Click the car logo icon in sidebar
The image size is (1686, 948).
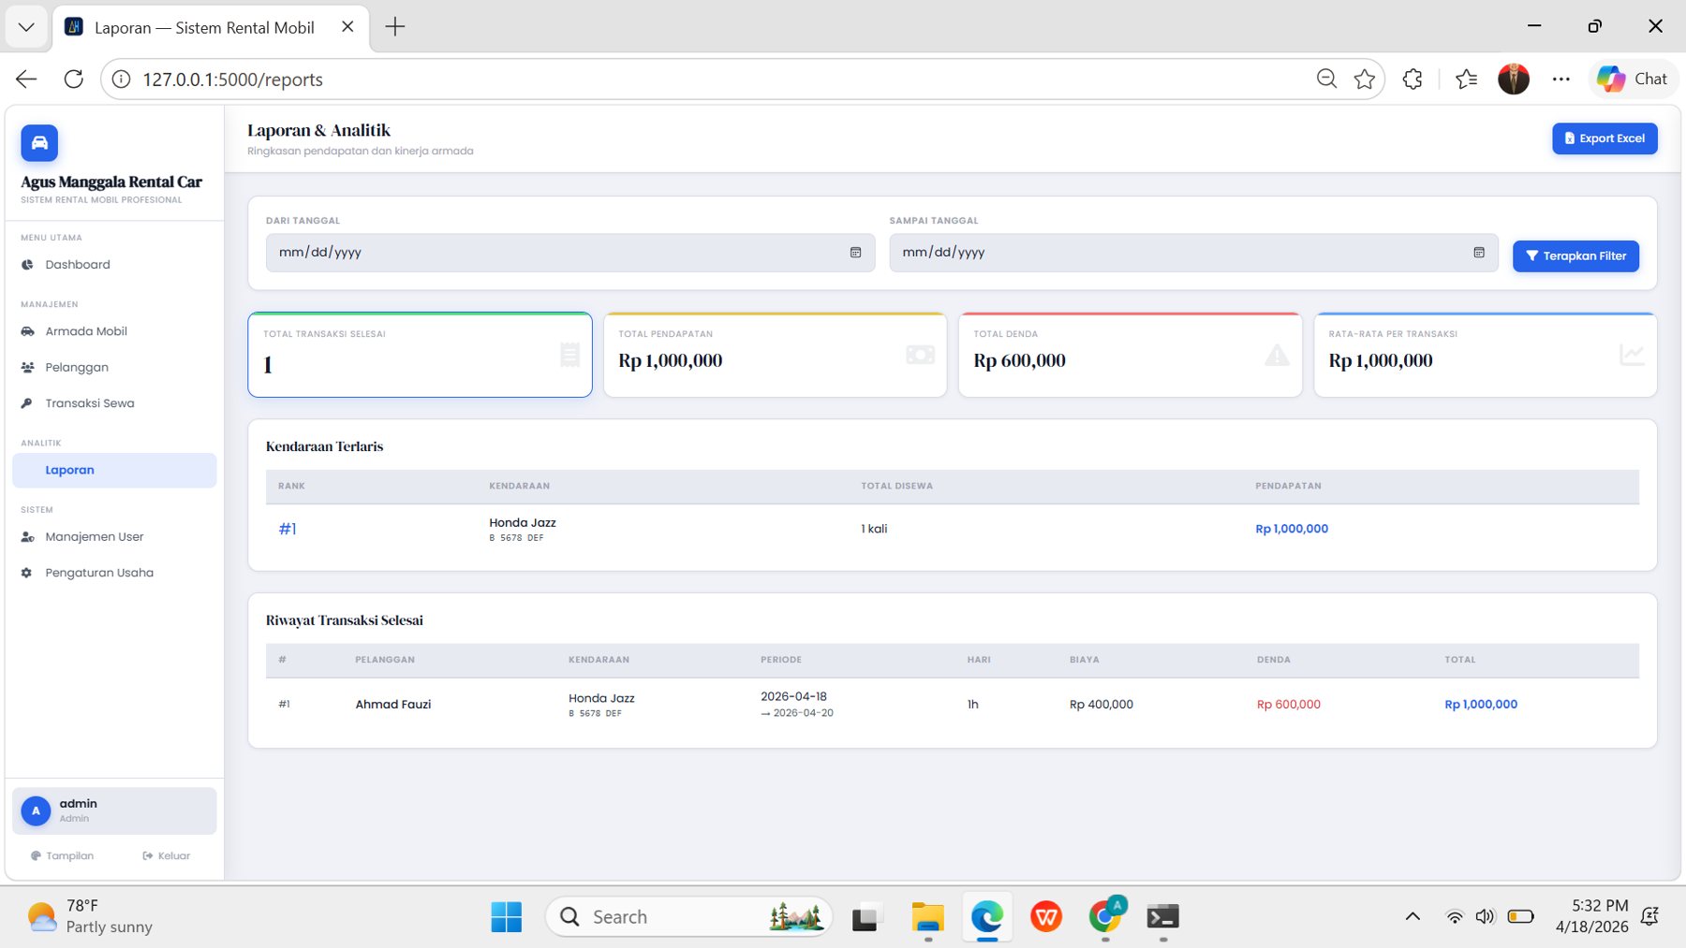tap(39, 143)
